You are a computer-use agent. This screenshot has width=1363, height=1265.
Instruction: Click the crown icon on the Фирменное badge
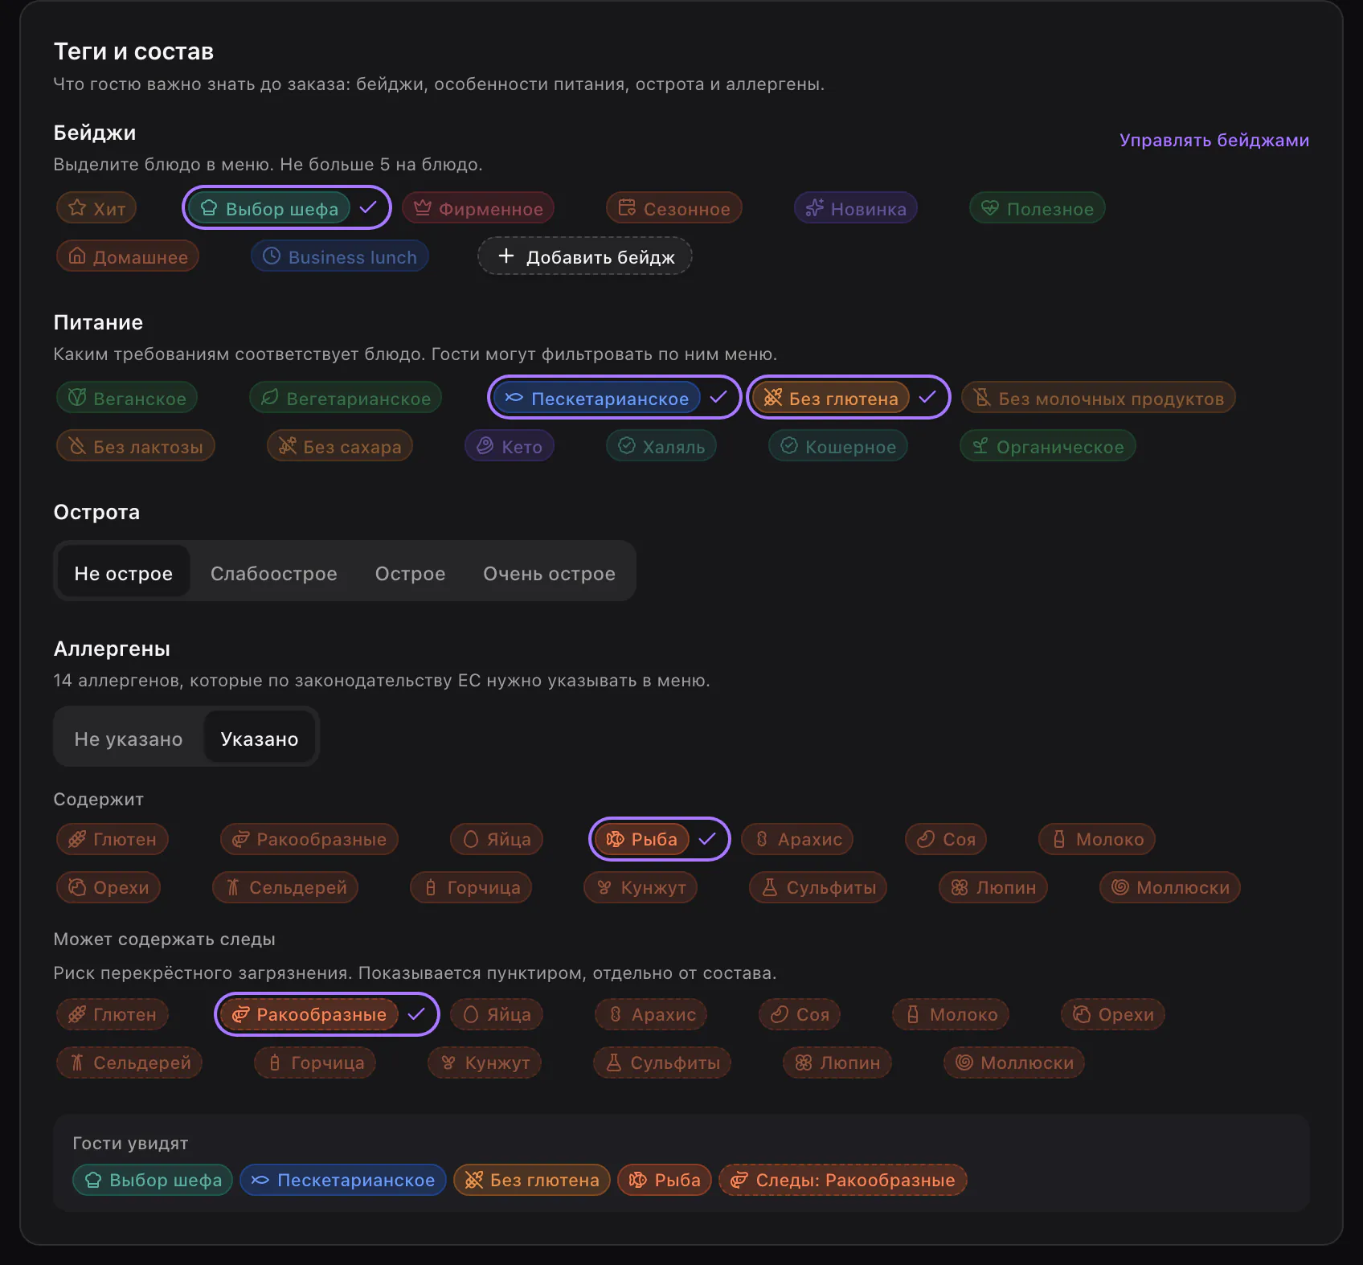click(423, 208)
